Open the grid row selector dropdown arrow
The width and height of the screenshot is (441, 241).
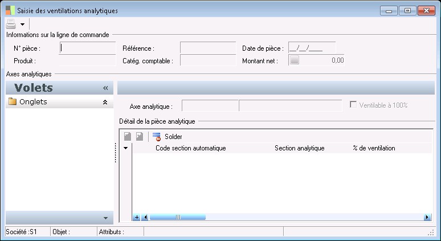pos(126,148)
